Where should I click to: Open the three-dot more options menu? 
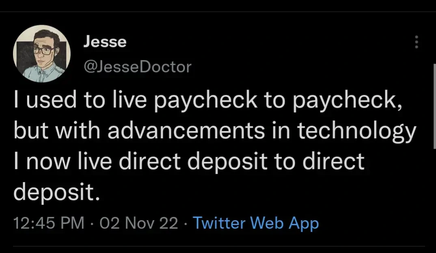click(415, 42)
